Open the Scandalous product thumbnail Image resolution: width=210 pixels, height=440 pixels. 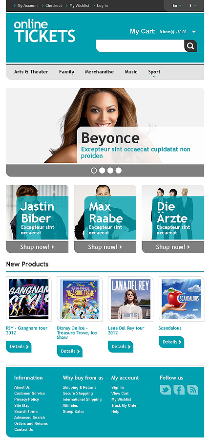(x=181, y=299)
